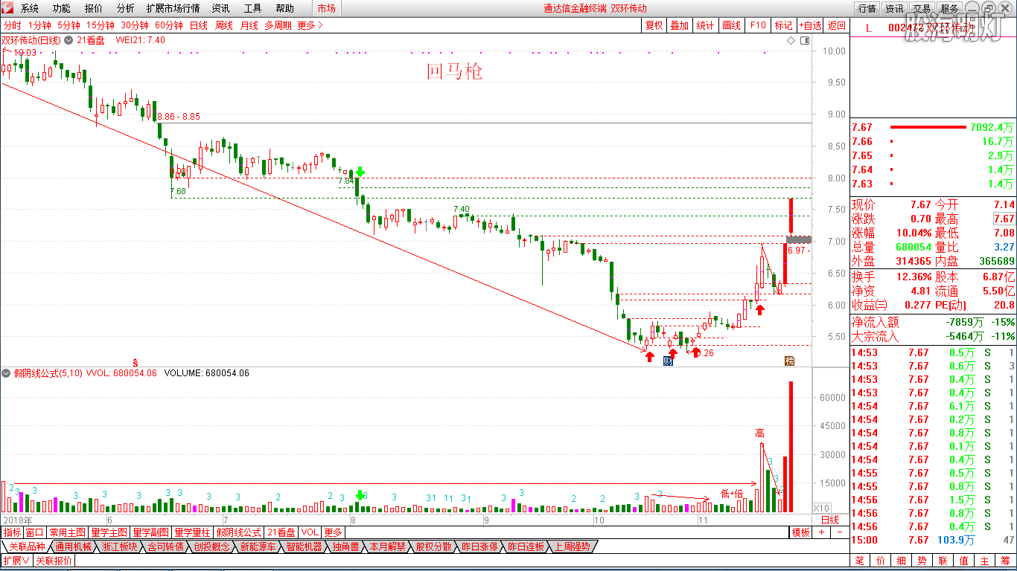
Task: Click the round icon before 假阴线公式 indicator
Action: pos(7,373)
